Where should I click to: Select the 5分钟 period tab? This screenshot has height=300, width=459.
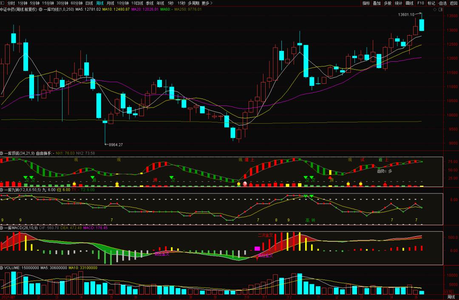pyautogui.click(x=34, y=3)
